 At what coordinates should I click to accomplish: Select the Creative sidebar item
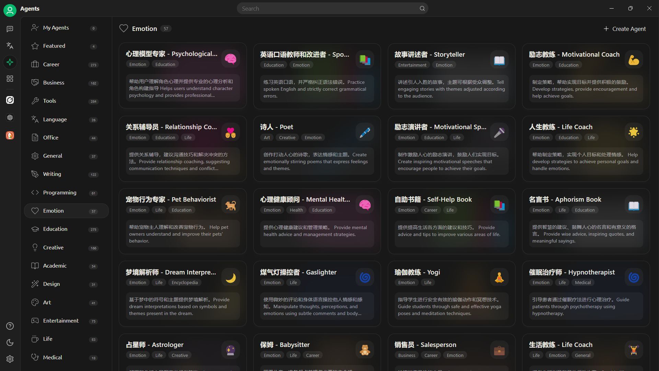click(x=66, y=248)
